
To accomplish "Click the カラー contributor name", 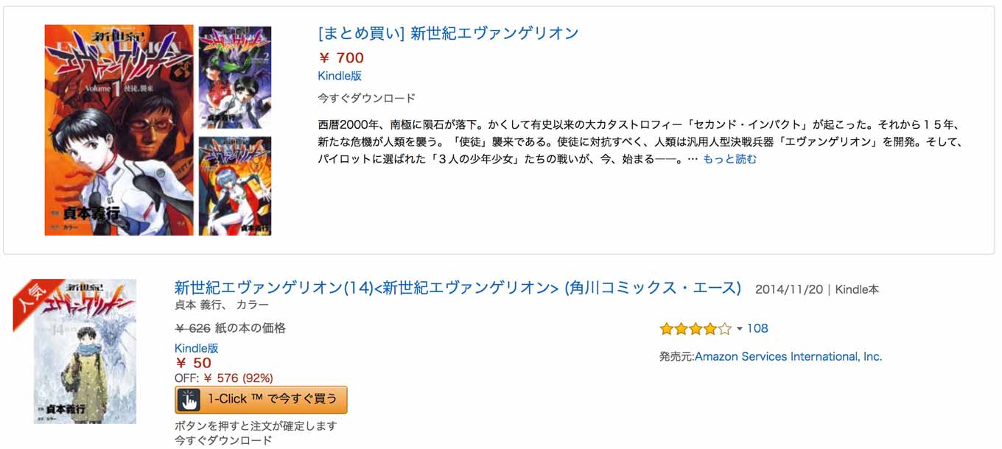I will (253, 305).
